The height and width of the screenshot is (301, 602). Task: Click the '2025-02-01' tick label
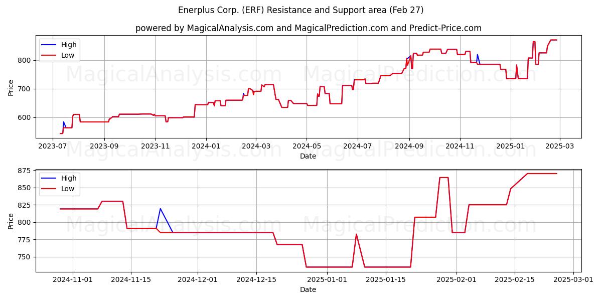[457, 280]
